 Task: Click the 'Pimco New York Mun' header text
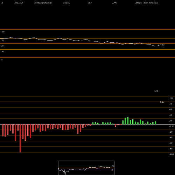(147, 3)
